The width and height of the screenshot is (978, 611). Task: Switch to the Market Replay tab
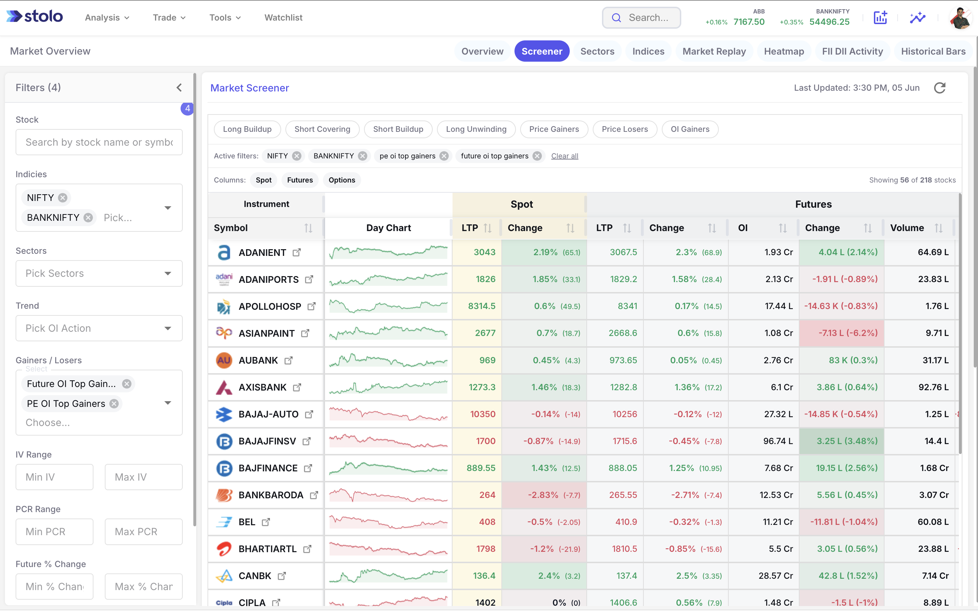coord(714,51)
